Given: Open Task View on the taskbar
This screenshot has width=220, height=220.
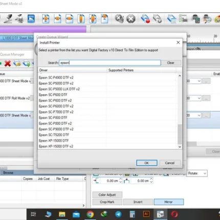Looking at the screenshot, I should pos(33,214).
